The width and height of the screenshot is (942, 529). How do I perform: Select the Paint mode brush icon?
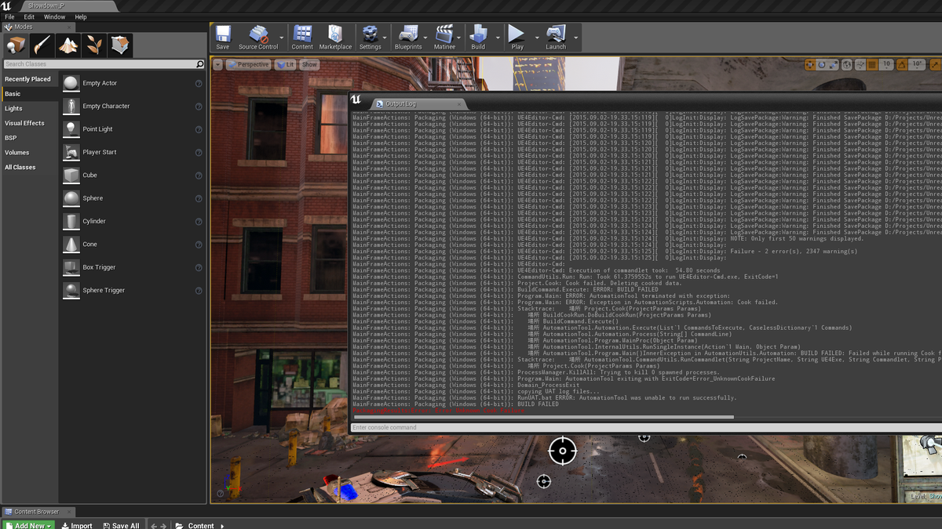42,45
